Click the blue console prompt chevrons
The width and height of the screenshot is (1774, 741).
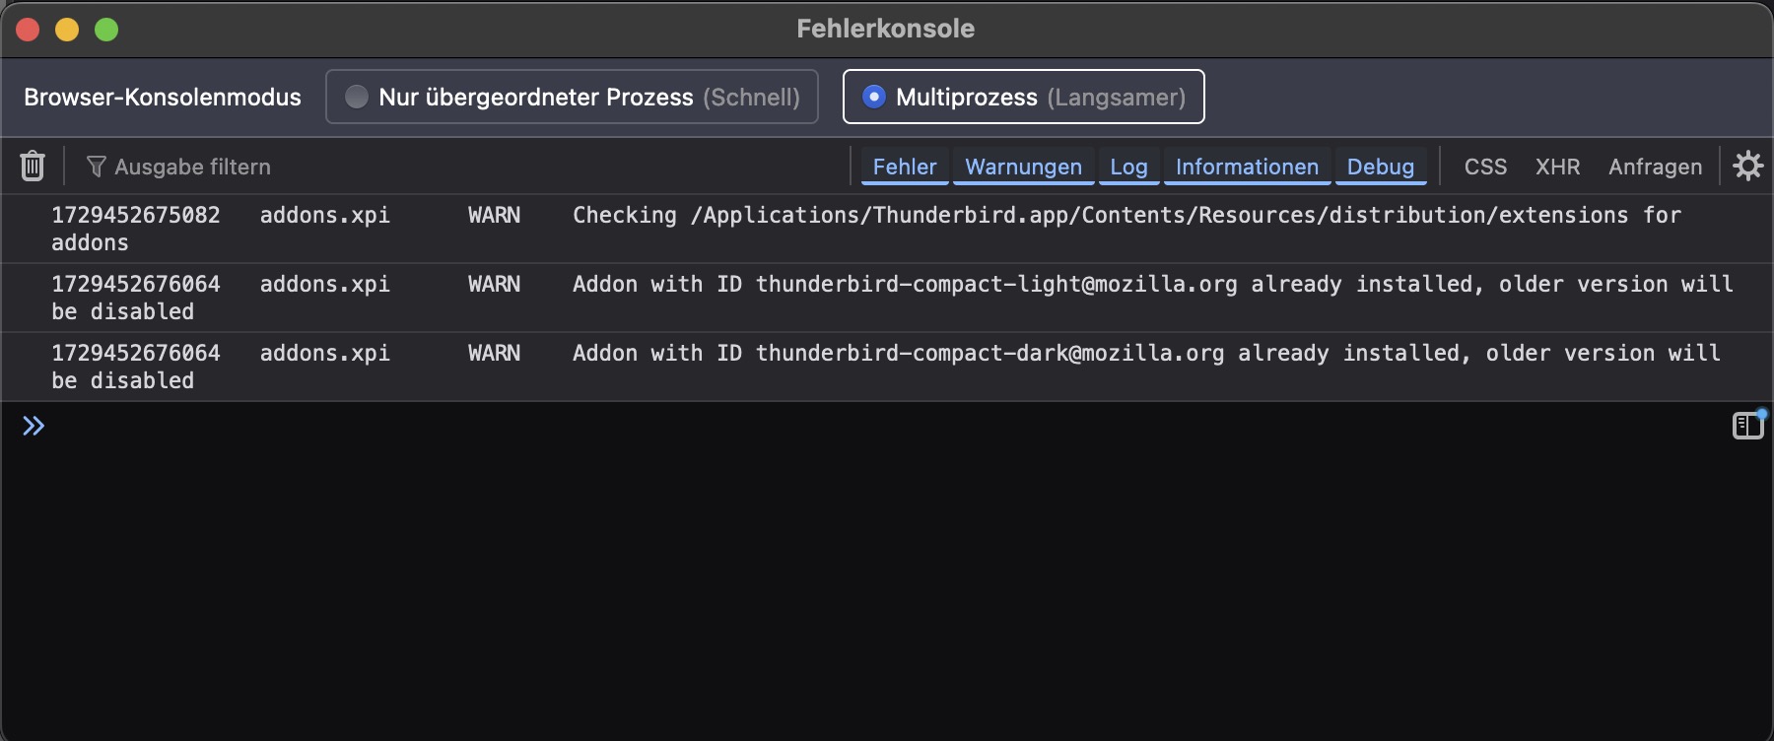(34, 426)
